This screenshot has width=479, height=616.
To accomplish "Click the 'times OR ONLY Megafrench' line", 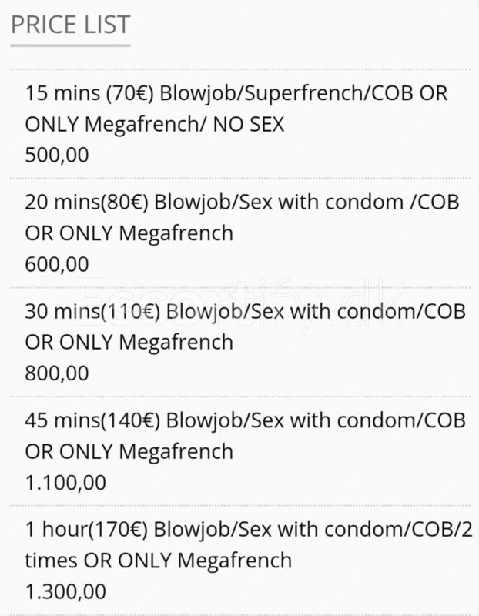I will click(x=158, y=561).
